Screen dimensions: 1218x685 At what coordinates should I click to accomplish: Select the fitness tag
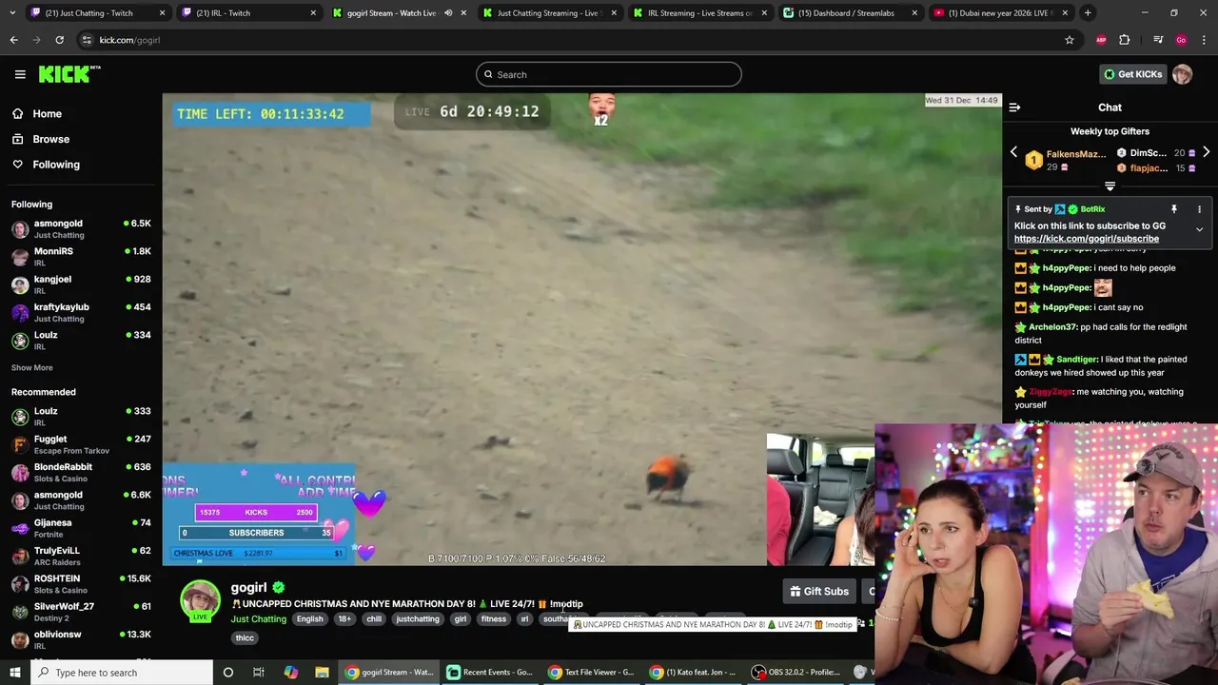(x=493, y=619)
